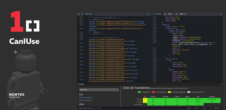Open the UTF-8 encoding dropdown
The width and height of the screenshot is (226, 110).
pyautogui.click(x=197, y=108)
